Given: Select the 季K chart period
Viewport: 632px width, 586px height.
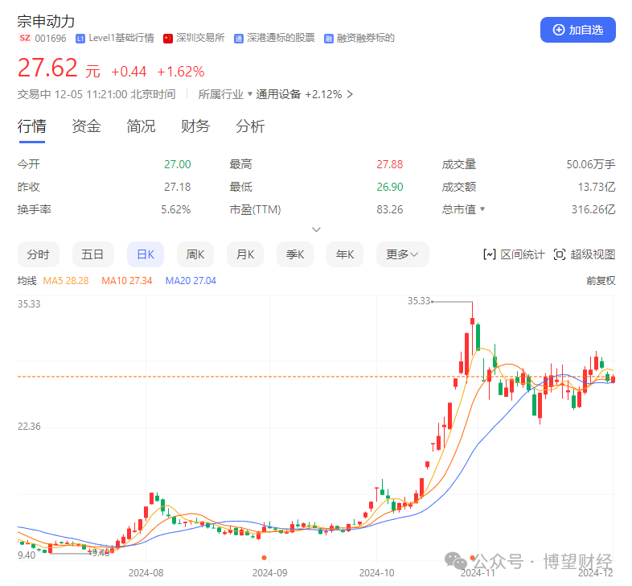Looking at the screenshot, I should coord(295,254).
